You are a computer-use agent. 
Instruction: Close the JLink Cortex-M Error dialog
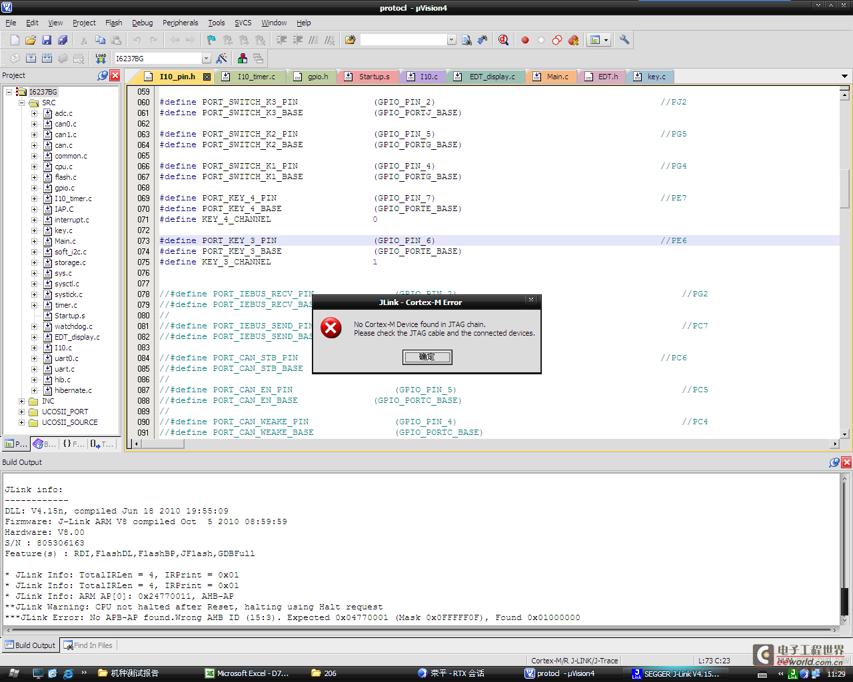pos(531,300)
